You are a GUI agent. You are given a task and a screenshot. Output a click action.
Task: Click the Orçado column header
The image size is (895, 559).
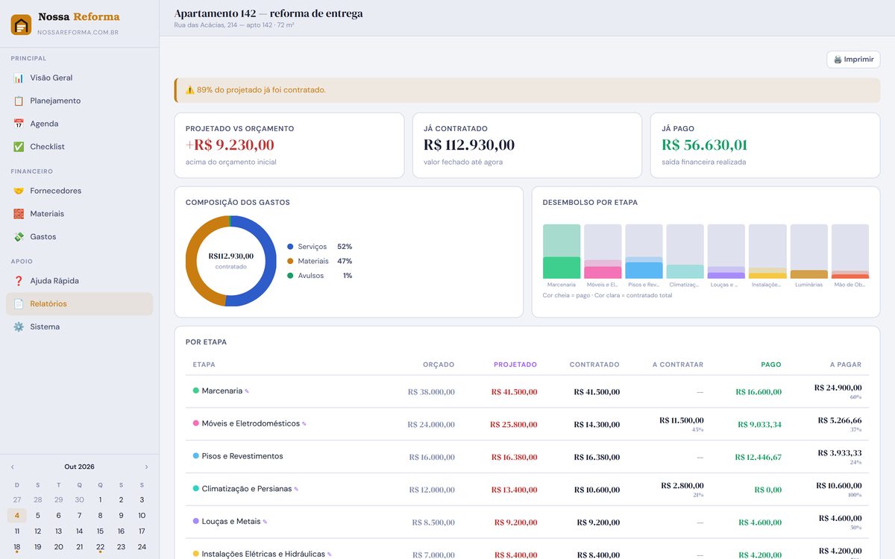click(439, 365)
